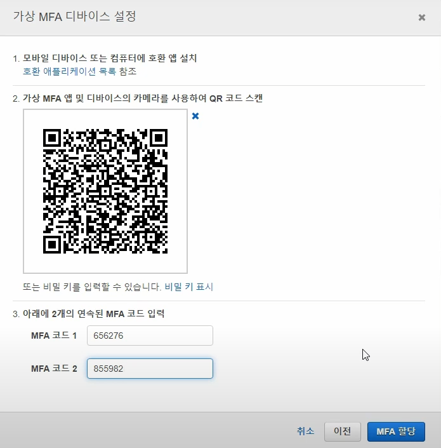Click the step 1 heading about 호환 앱 설치

click(x=110, y=58)
